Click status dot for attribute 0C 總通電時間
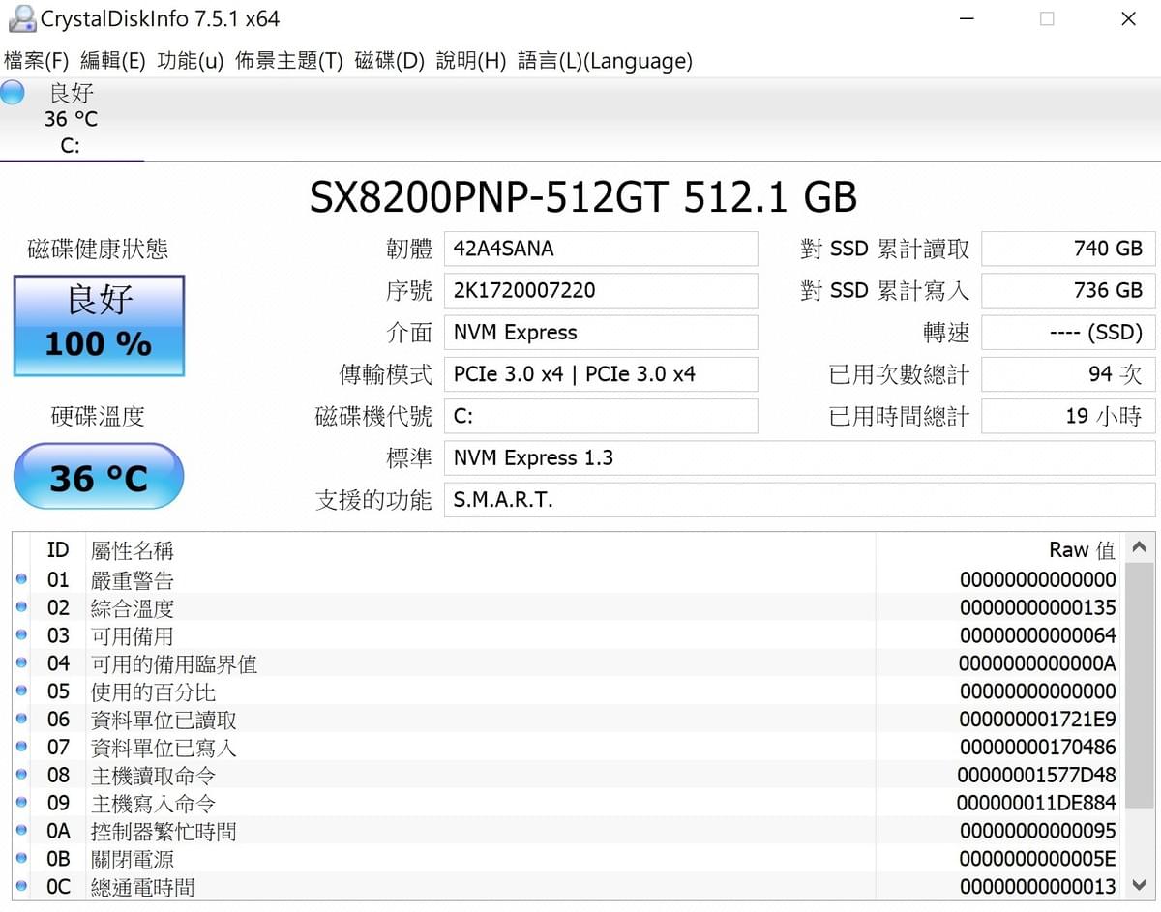 click(21, 887)
